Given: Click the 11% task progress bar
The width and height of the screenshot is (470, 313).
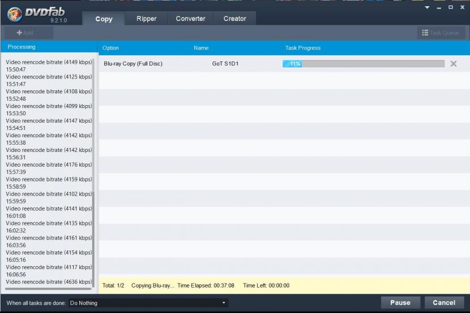Looking at the screenshot, I should 364,64.
